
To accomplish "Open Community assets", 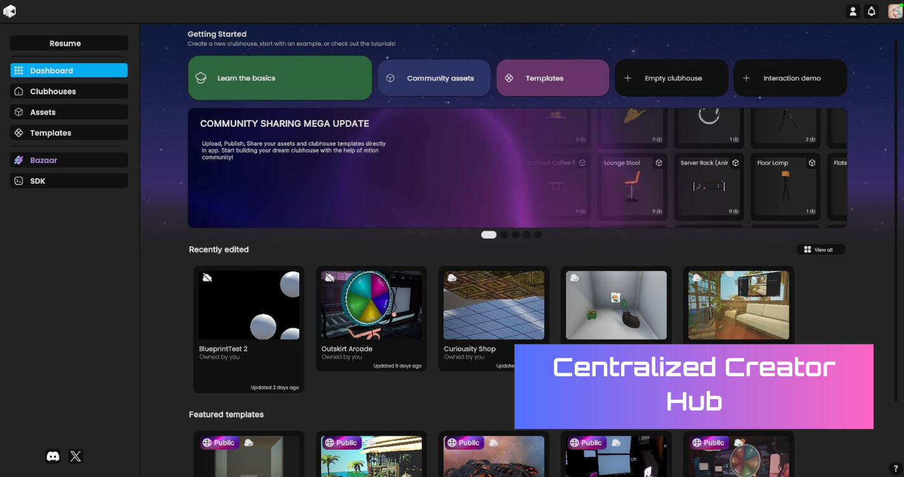I will tap(434, 77).
